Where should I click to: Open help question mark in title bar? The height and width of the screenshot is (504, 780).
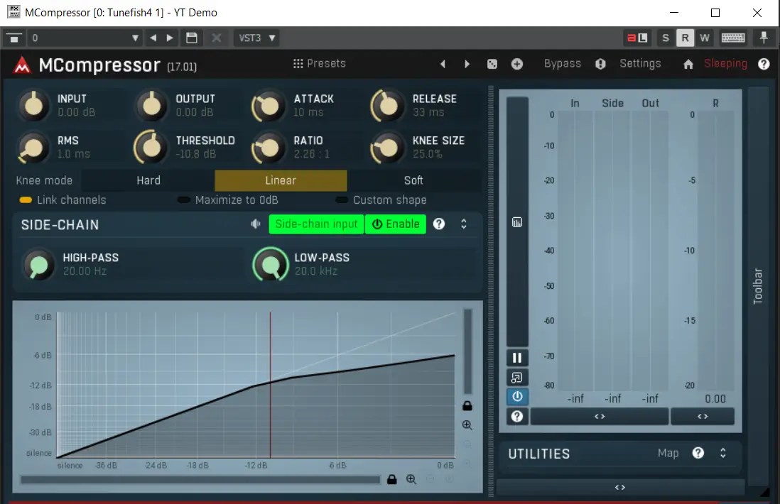coord(764,64)
